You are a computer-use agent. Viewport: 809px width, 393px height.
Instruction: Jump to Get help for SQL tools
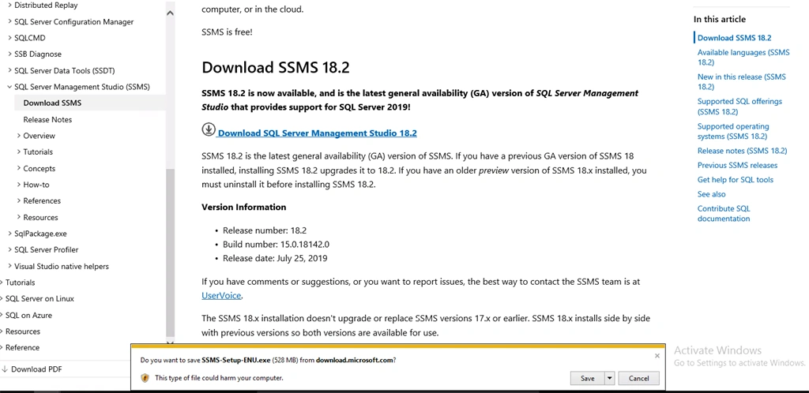(736, 180)
